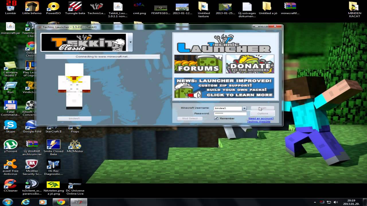Select the minecraftf... WinRAR archive icon

coord(290,8)
